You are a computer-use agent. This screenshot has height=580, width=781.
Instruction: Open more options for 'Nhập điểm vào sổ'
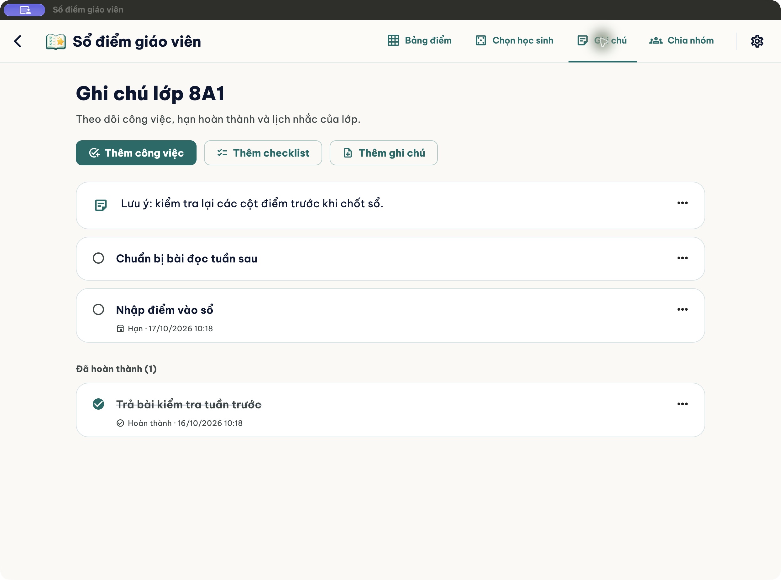(x=682, y=309)
